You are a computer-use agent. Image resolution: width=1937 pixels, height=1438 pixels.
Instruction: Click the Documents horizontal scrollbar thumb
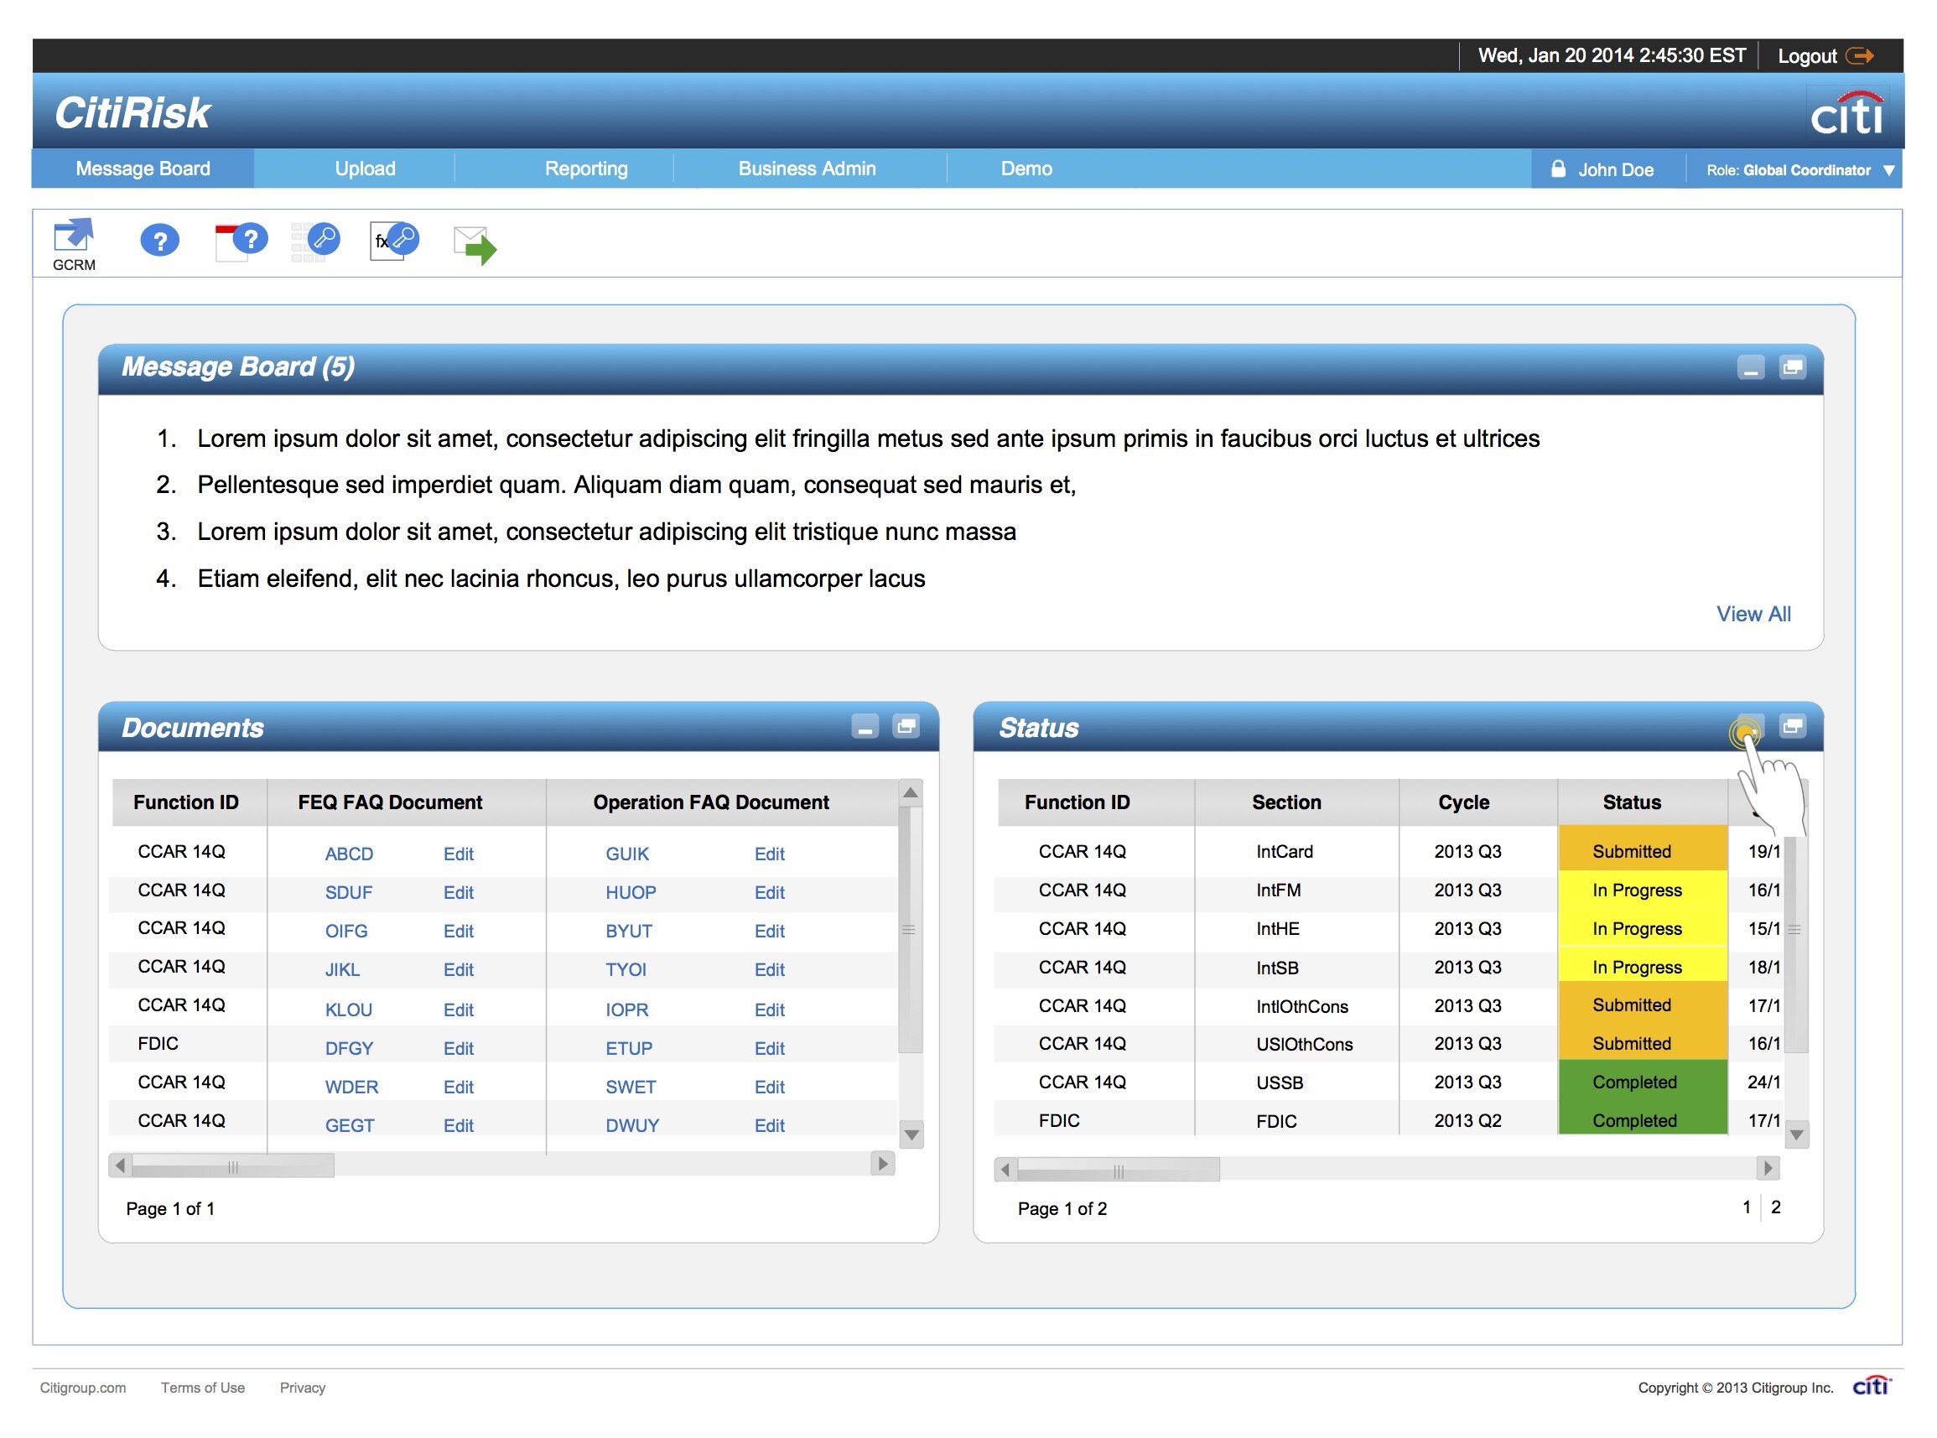coord(232,1165)
